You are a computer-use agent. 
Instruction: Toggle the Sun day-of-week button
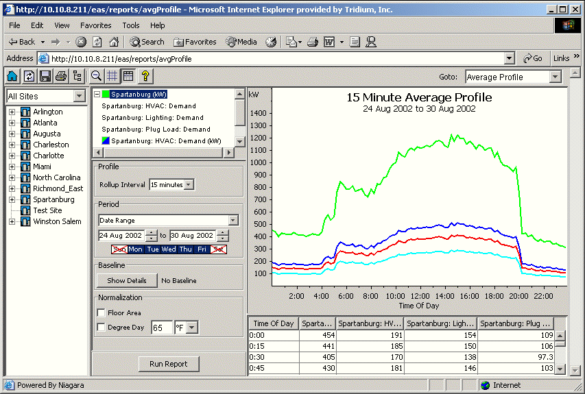(x=119, y=249)
